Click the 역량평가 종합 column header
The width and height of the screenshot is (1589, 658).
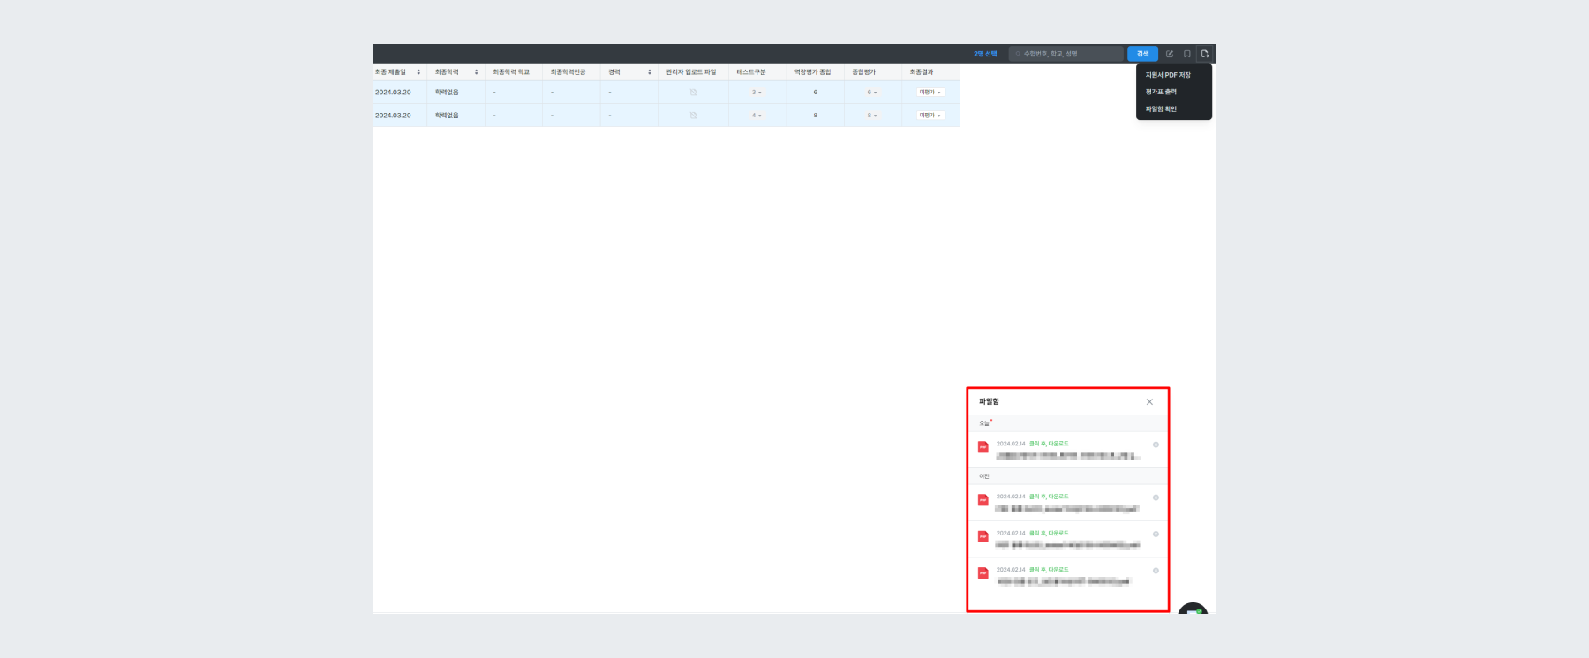(x=812, y=72)
